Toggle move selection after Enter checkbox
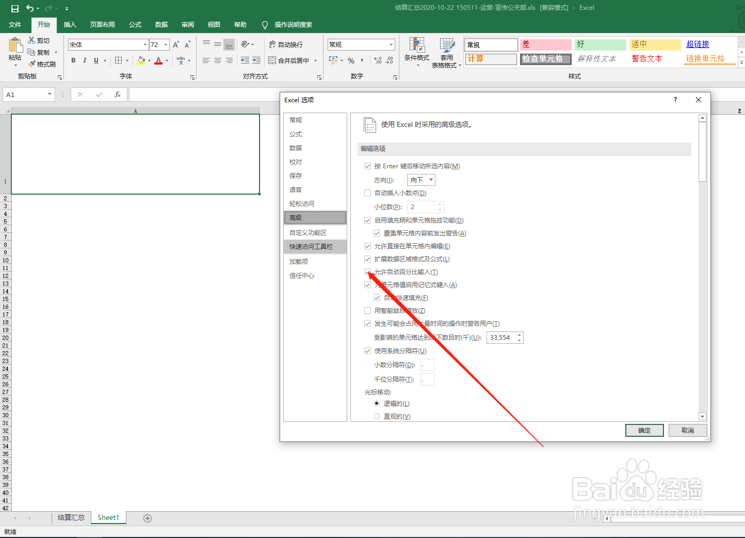The height and width of the screenshot is (538, 745). click(367, 166)
